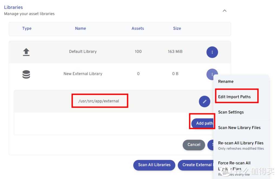The image size is (277, 179).
Task: Open the Default Library three-dot menu
Action: 212,52
